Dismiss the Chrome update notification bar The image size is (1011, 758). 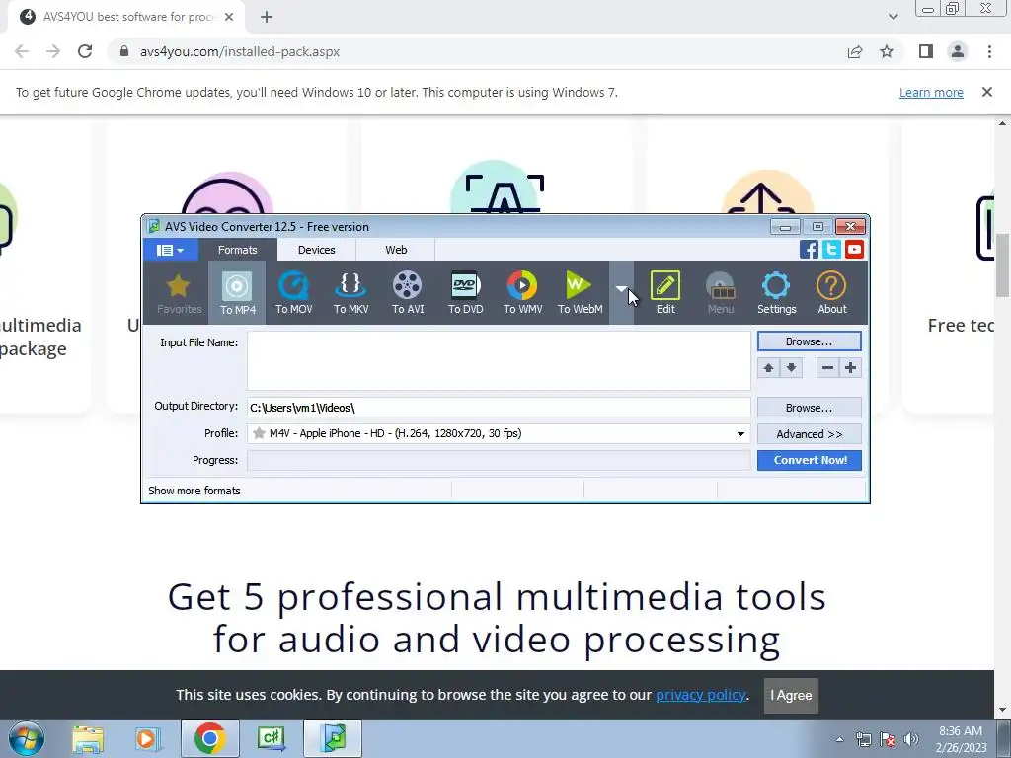tap(986, 92)
